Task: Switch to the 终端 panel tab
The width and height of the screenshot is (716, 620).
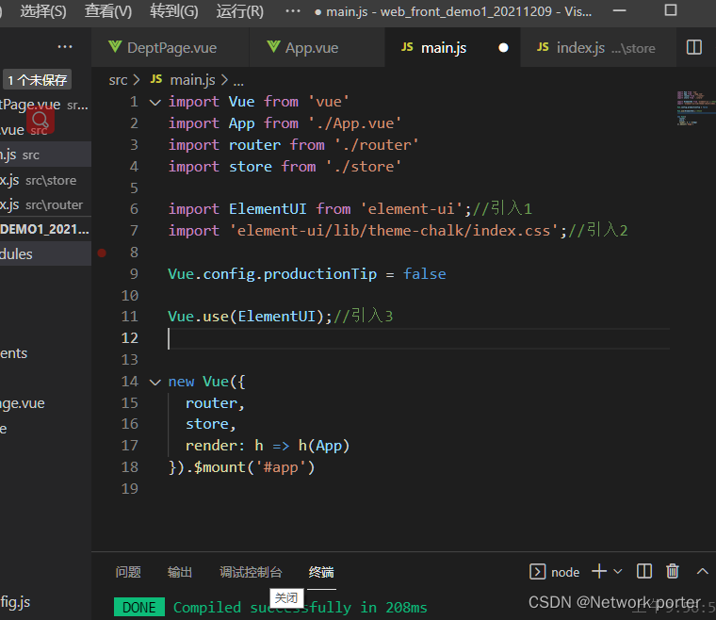Action: pyautogui.click(x=321, y=572)
